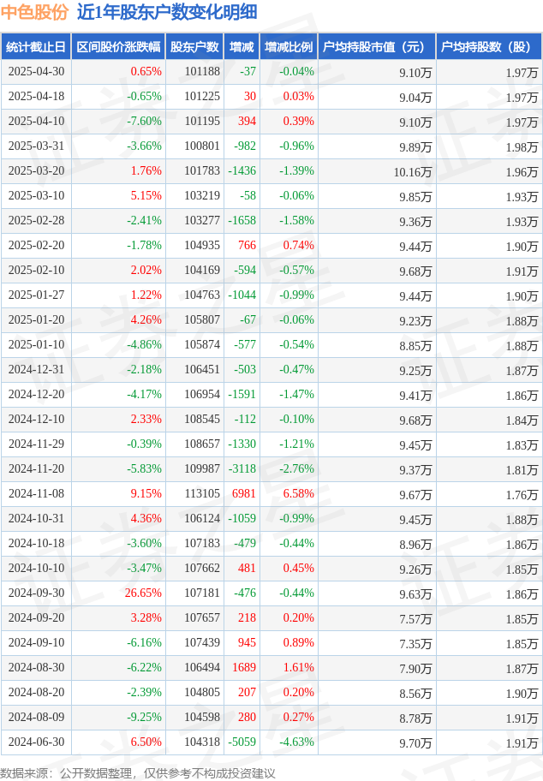Select the 2024-11-08 date row
Viewport: 543px width, 781px height.
coord(271,494)
